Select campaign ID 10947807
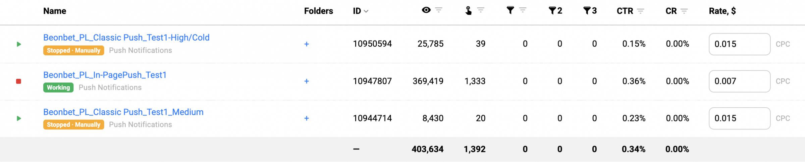 pos(372,81)
